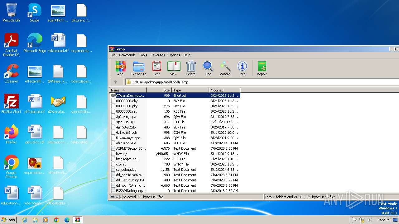Select the @WanaDecryptor shortcut row
The image size is (399, 224).
click(175, 96)
